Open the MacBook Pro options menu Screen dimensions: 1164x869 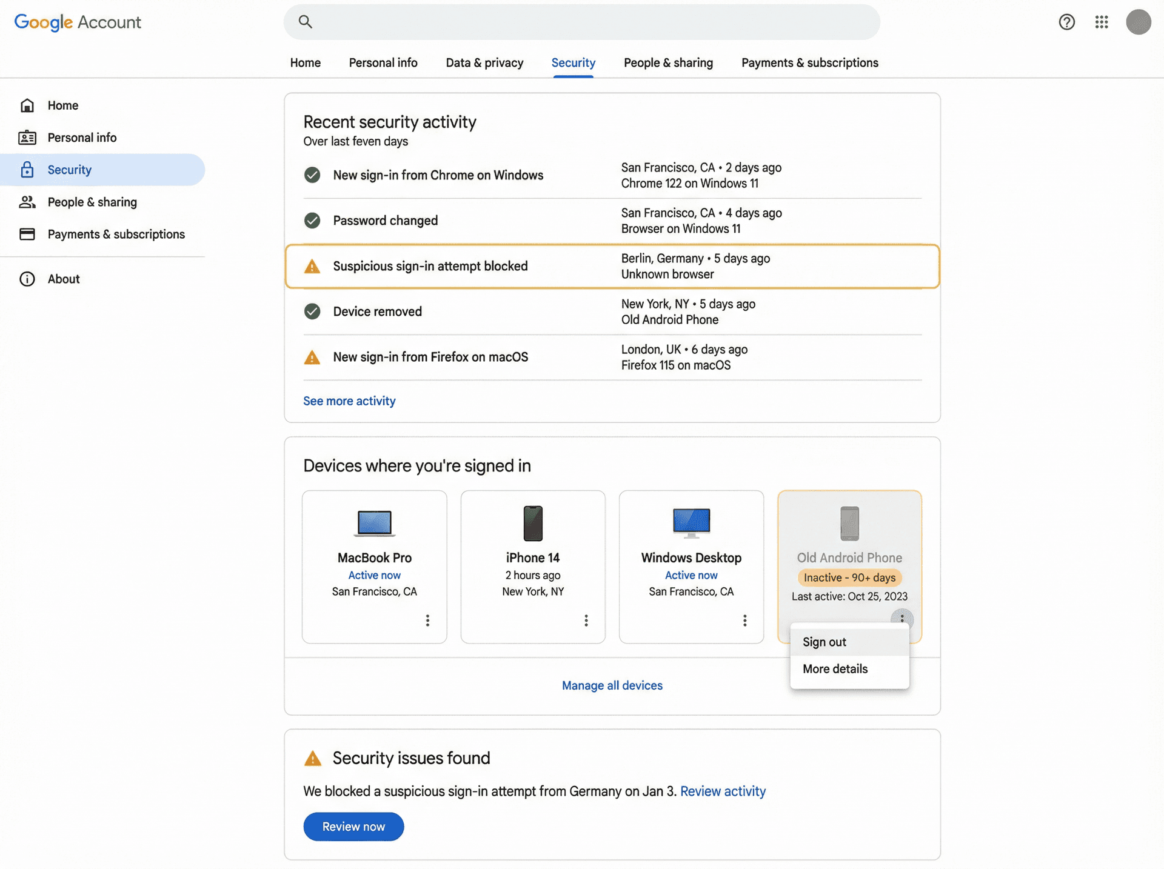tap(427, 621)
